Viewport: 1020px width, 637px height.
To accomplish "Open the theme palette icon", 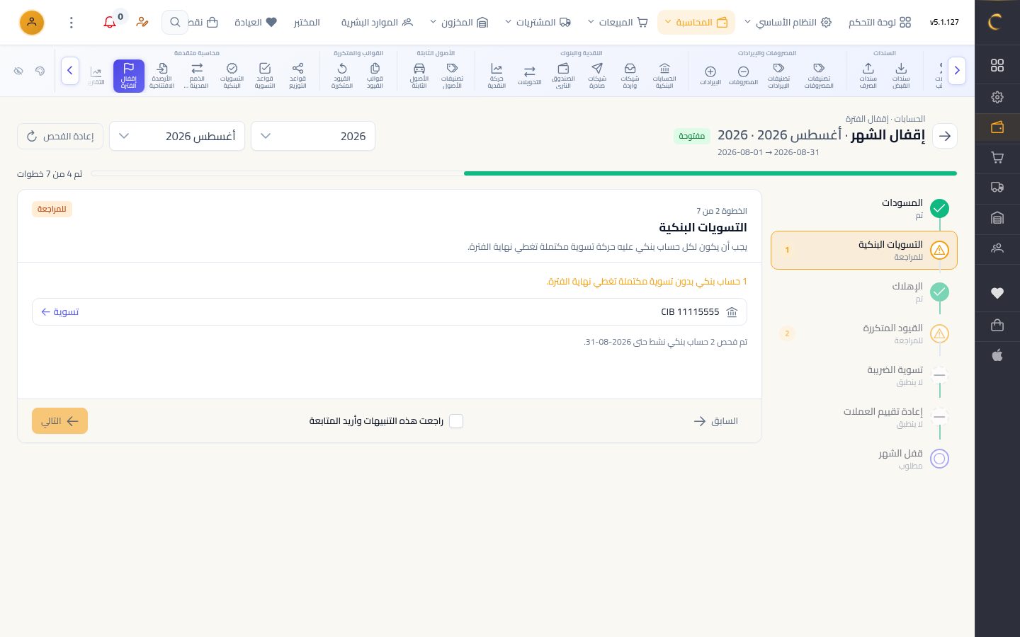I will click(40, 71).
